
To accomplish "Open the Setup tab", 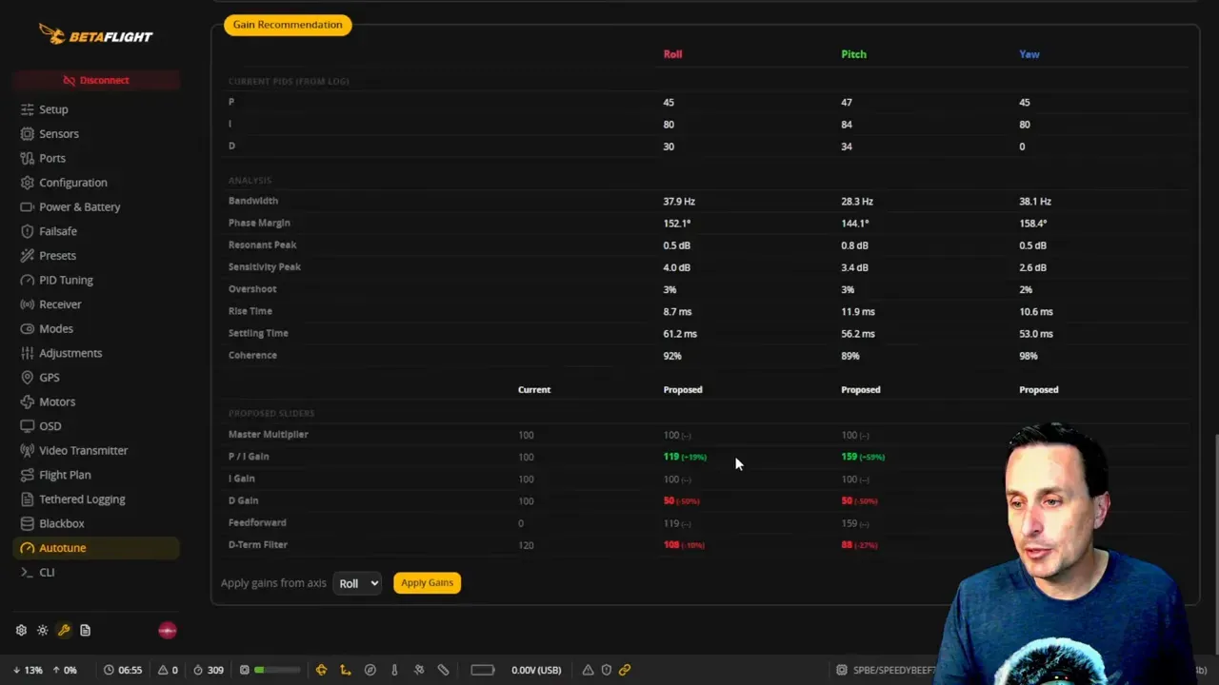I will point(53,109).
